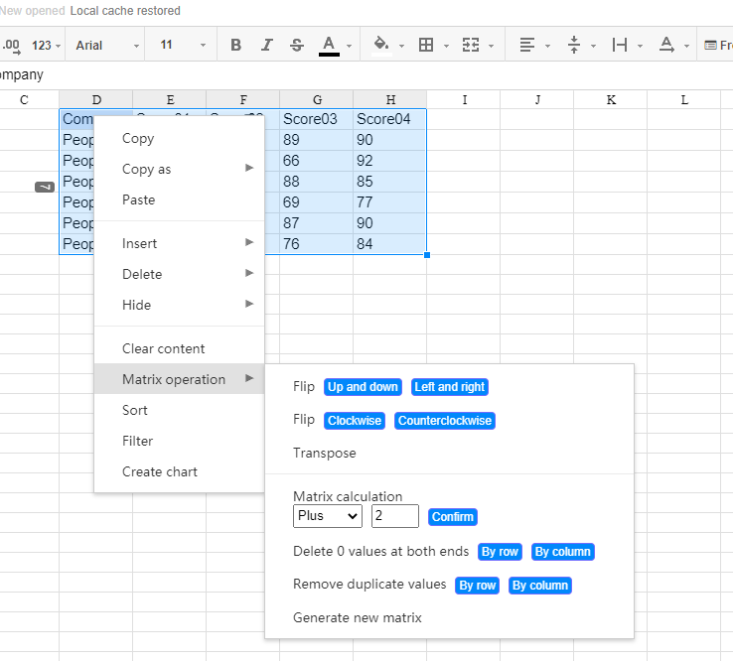733x661 pixels.
Task: Open fill color dropdown arrow
Action: pyautogui.click(x=401, y=46)
